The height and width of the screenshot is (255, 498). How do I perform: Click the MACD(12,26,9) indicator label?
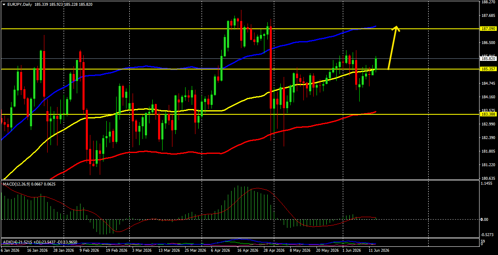tap(17, 184)
